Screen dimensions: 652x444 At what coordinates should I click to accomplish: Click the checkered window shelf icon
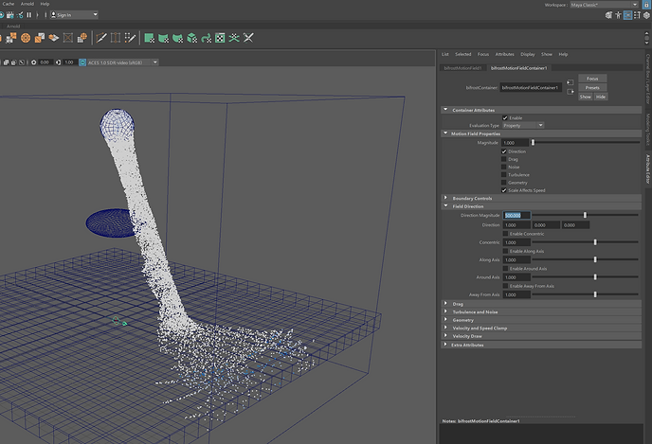[220, 38]
